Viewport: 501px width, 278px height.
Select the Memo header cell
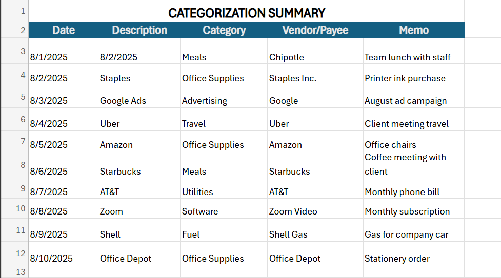pos(413,30)
